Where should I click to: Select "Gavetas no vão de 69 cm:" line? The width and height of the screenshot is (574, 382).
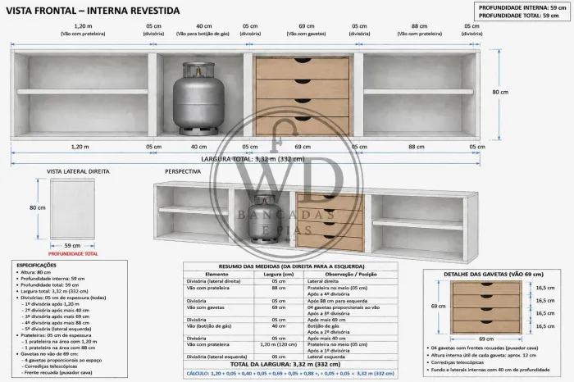click(49, 354)
